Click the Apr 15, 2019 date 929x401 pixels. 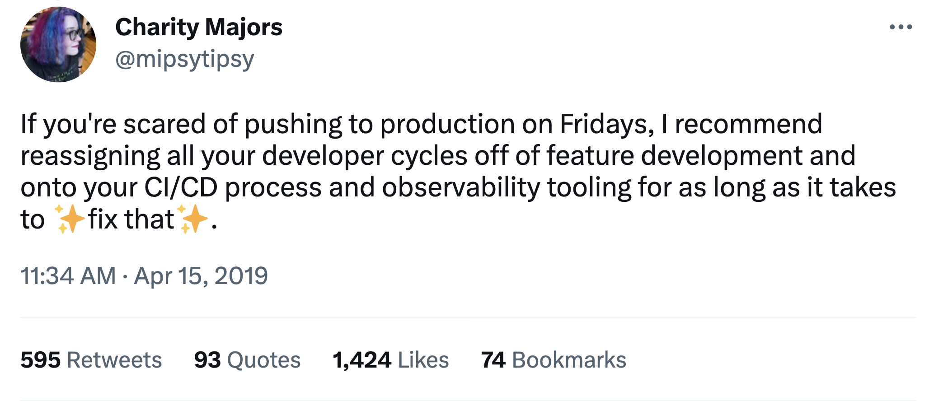click(x=201, y=276)
